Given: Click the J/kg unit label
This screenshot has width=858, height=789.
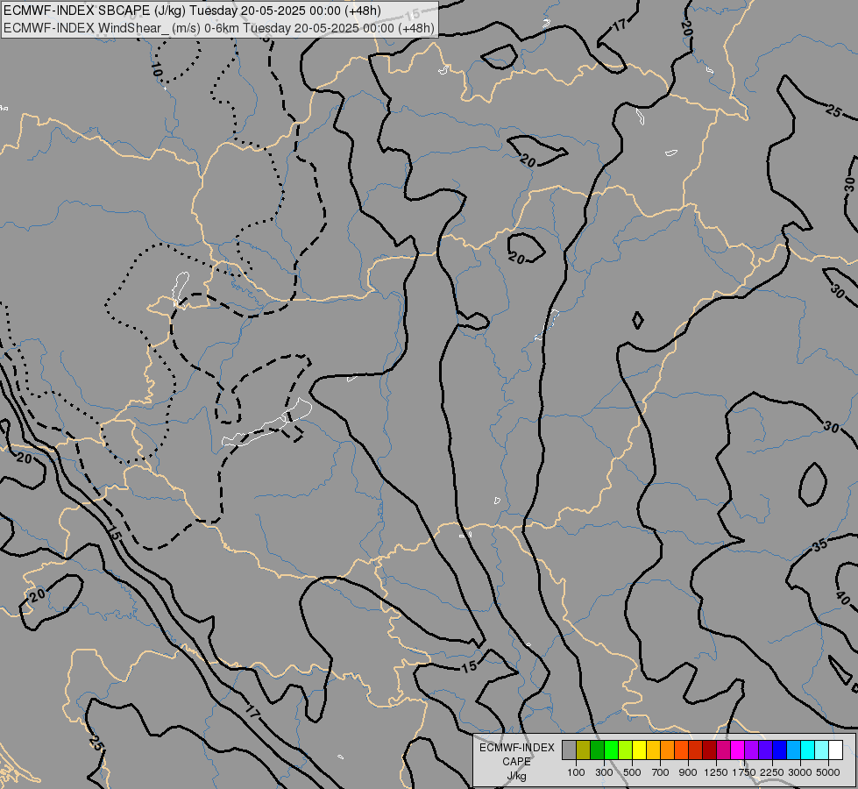Looking at the screenshot, I should [516, 776].
